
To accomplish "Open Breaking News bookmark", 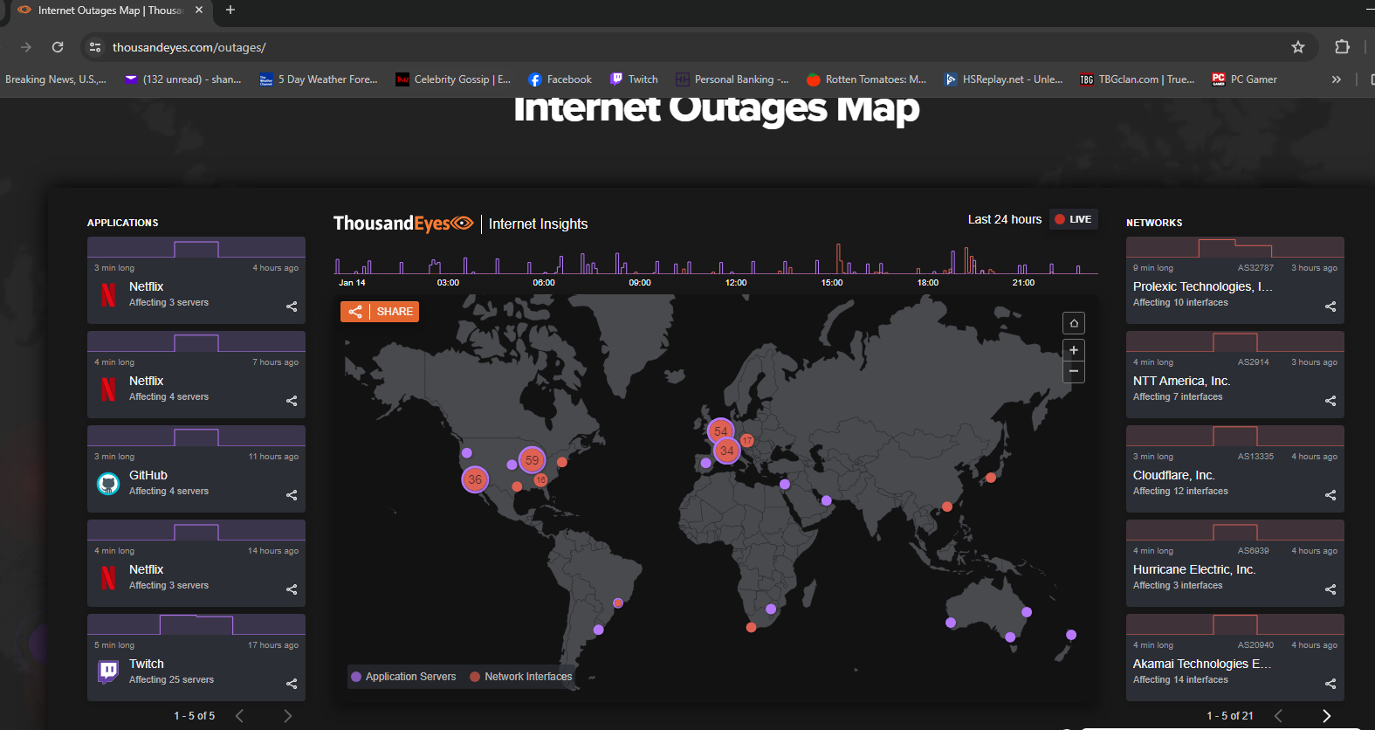I will click(x=55, y=79).
